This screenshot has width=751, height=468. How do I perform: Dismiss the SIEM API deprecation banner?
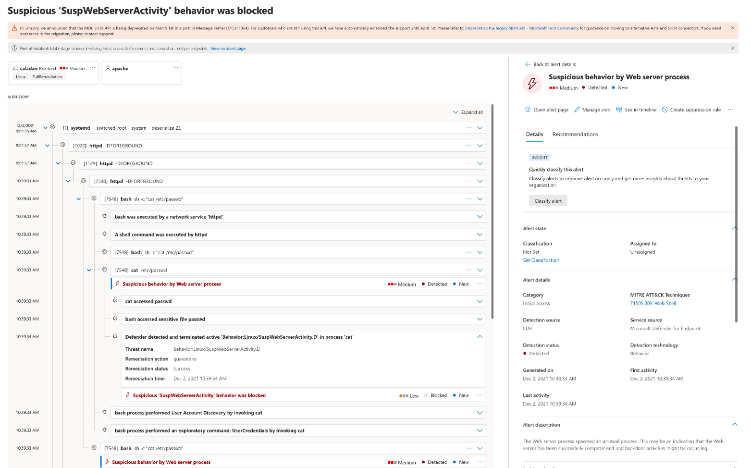tap(733, 28)
